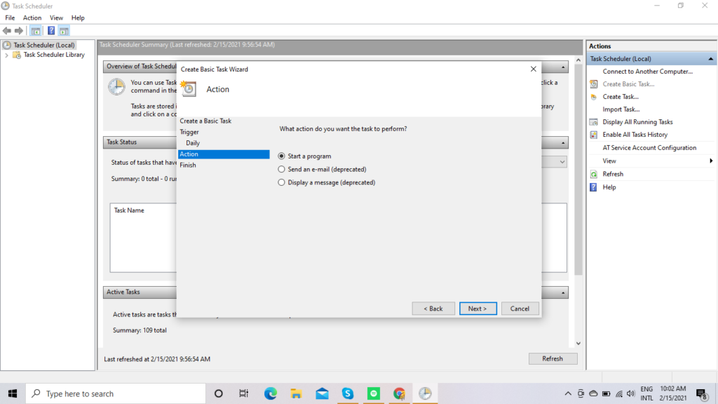718x404 pixels.
Task: Click the summary pane scrollbar down arrow
Action: point(578,343)
